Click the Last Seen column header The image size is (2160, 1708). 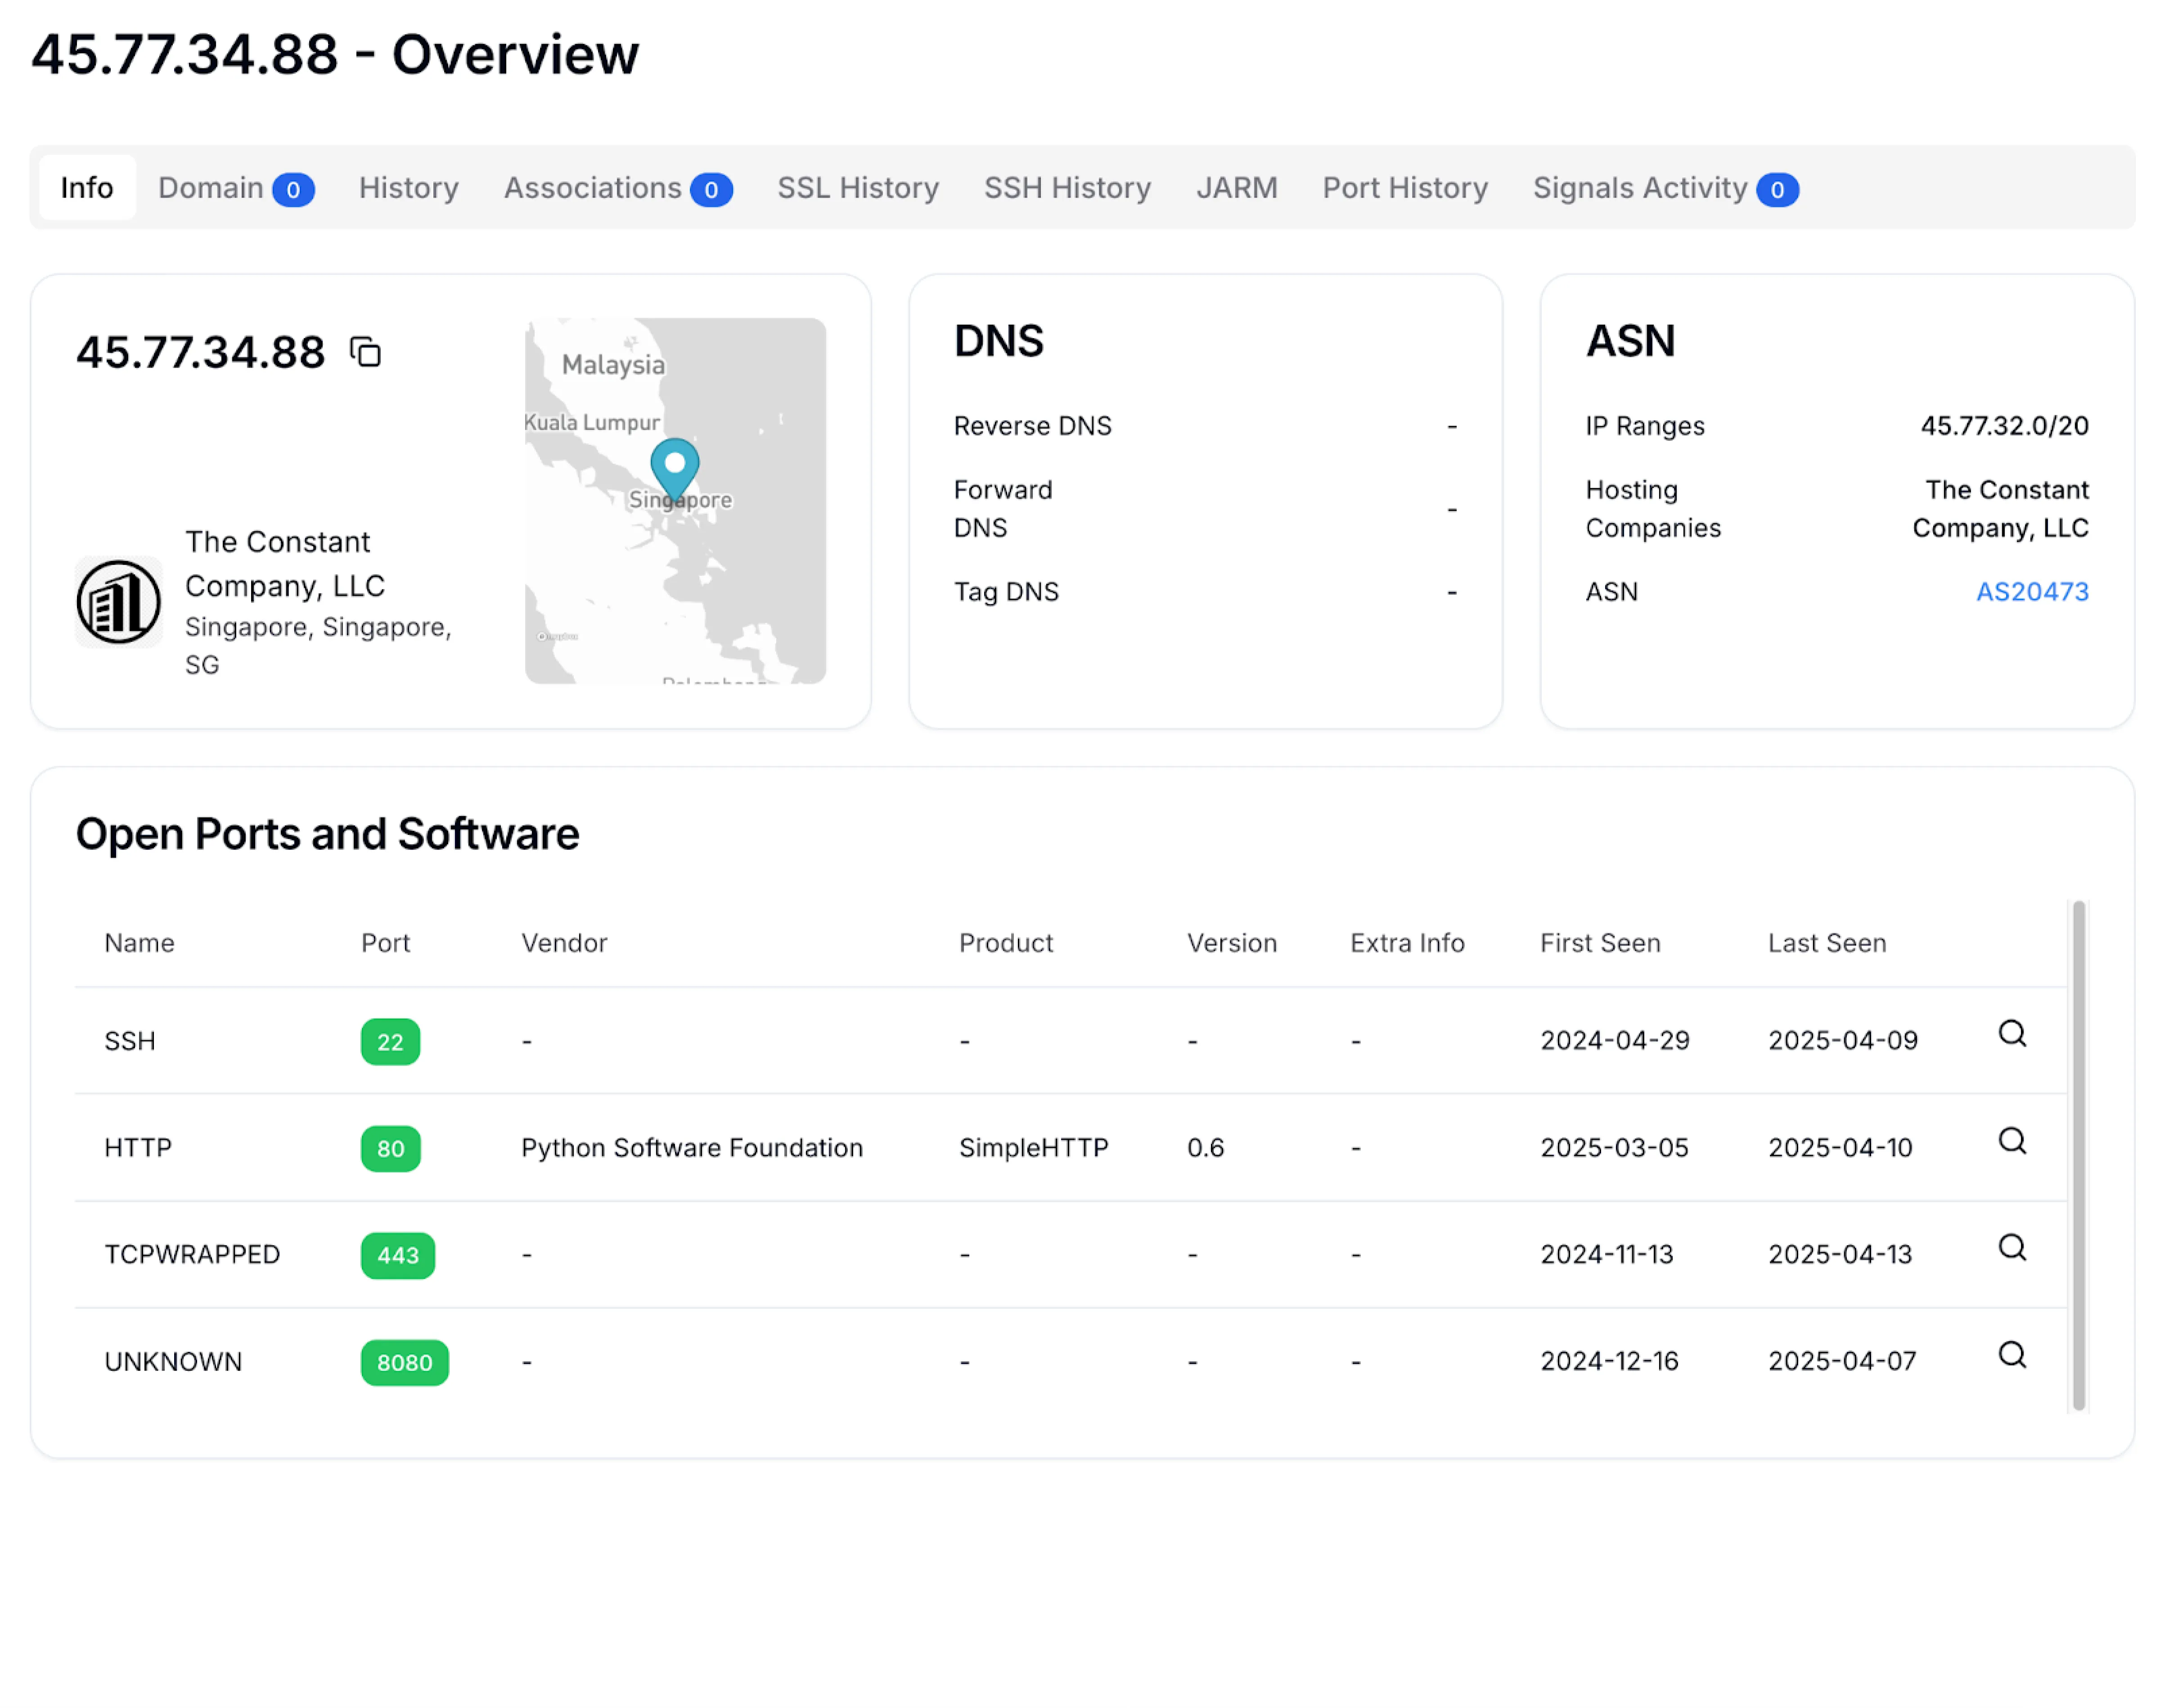1826,942
